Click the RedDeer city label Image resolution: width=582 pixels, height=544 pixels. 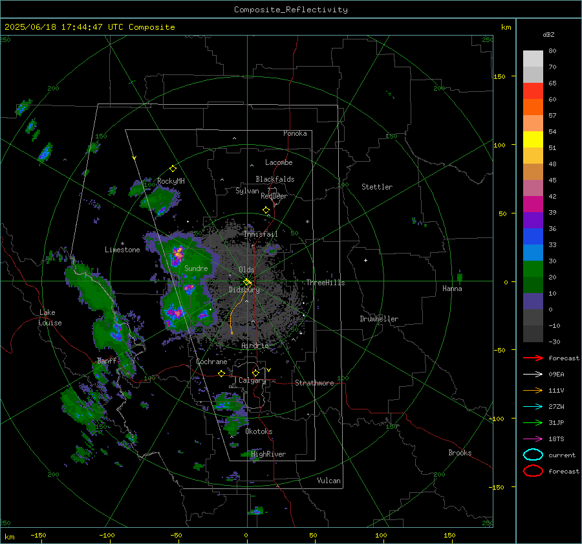point(274,196)
